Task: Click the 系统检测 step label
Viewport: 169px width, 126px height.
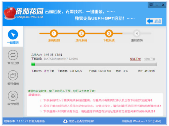Action: click(x=54, y=40)
